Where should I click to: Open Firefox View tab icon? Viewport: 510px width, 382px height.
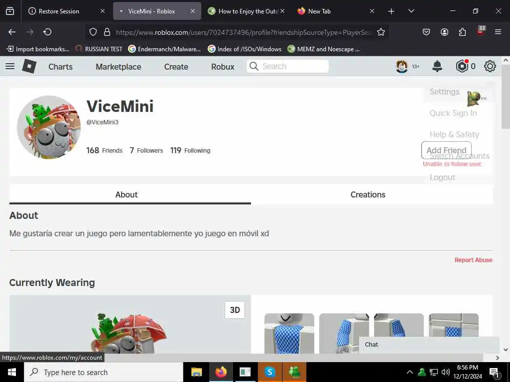point(10,11)
